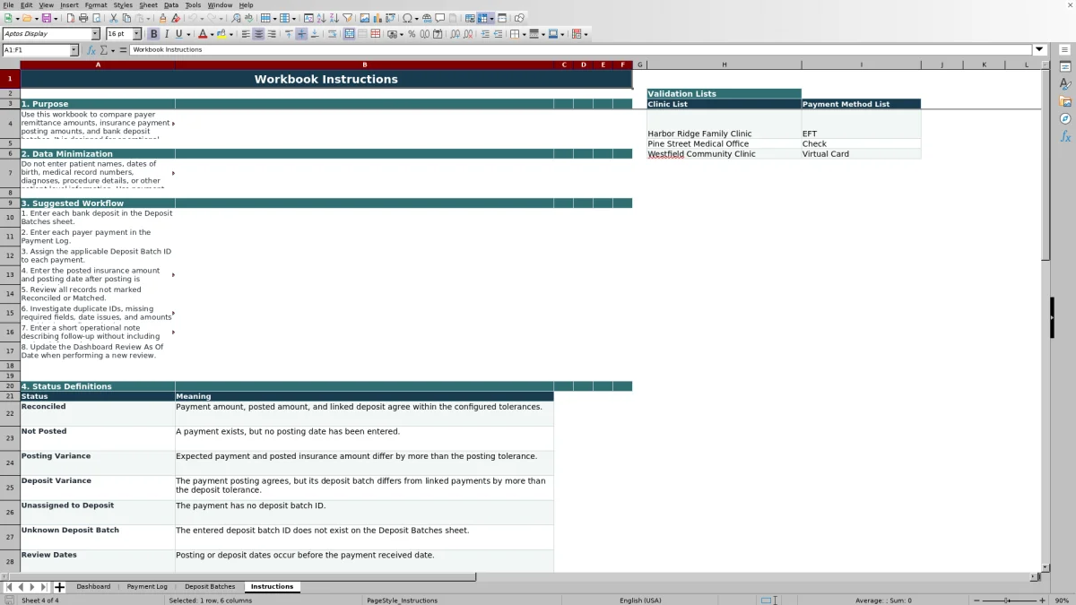Toggle Italic formatting button
Screen dimensions: 1076x605
(167, 34)
